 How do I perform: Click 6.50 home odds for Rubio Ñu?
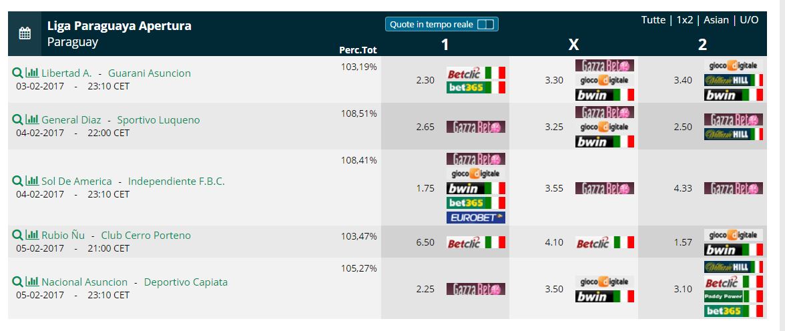point(426,242)
